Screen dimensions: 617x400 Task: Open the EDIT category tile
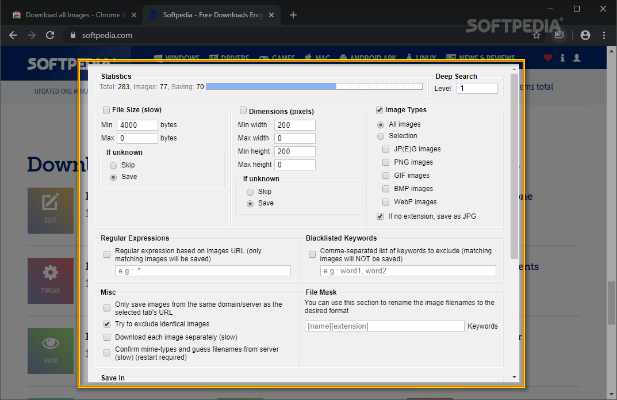(x=51, y=210)
